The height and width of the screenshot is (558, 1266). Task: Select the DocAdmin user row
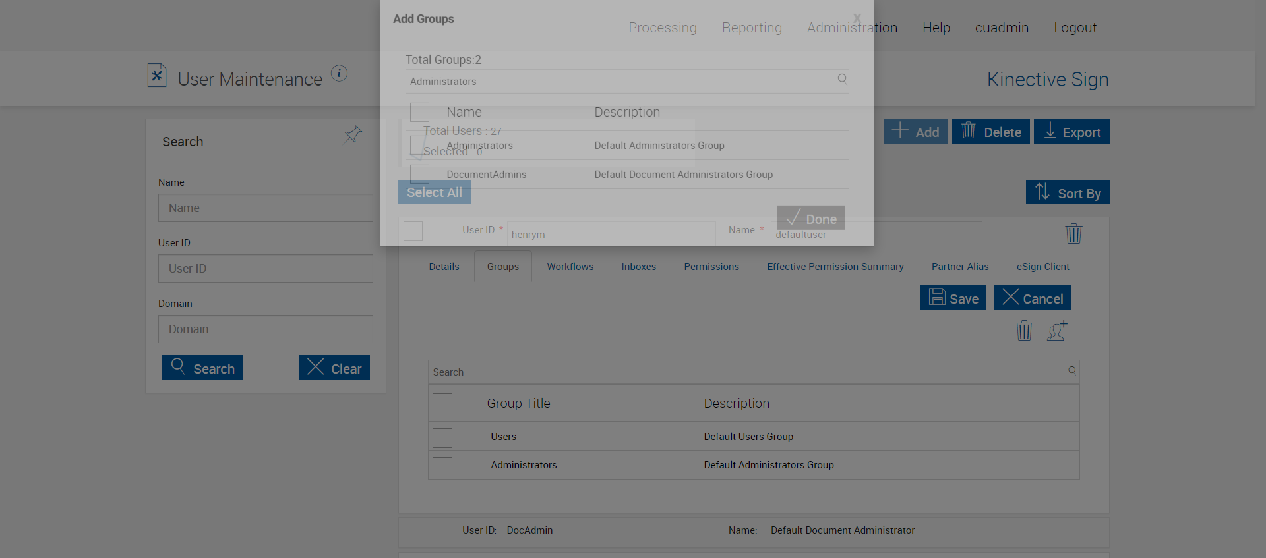point(754,531)
